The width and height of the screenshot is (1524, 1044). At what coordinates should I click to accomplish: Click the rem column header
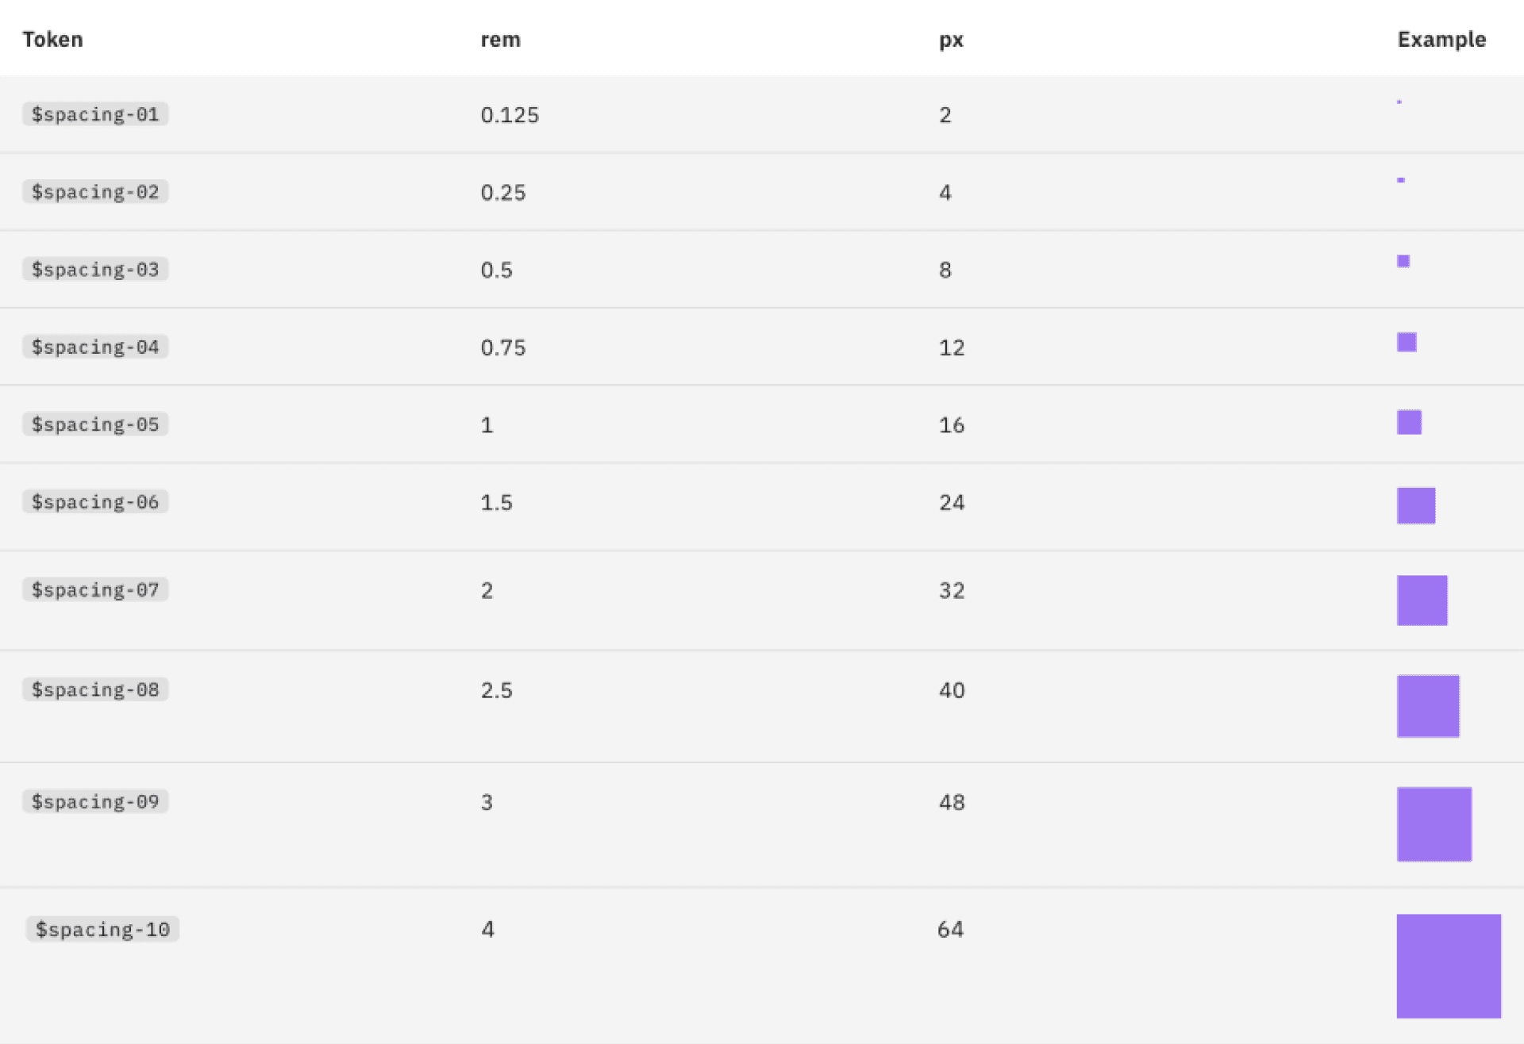pos(501,40)
